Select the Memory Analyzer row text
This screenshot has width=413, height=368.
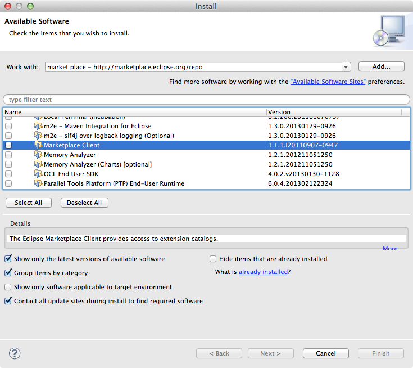pos(70,155)
